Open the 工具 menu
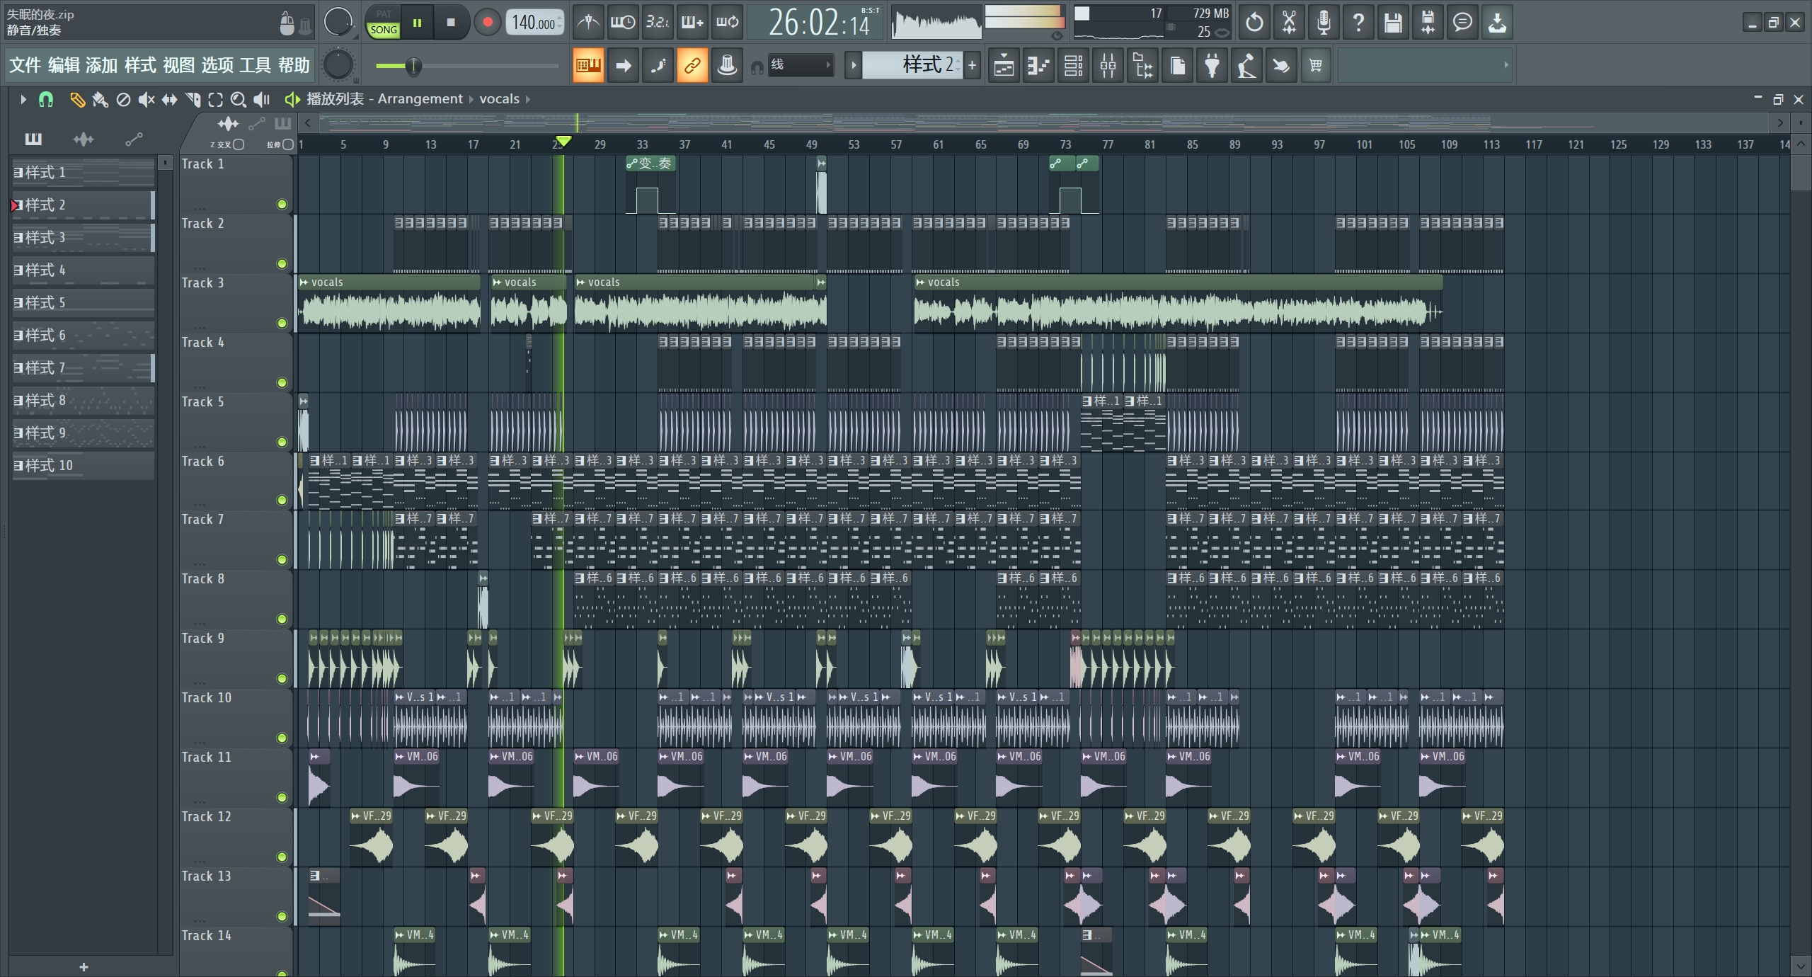The height and width of the screenshot is (977, 1812). (x=256, y=66)
